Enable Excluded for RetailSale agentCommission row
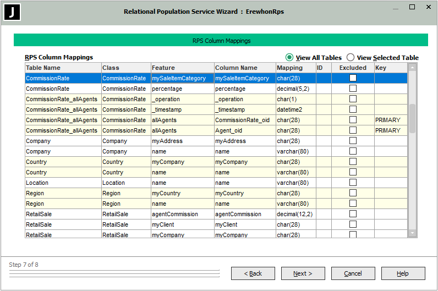This screenshot has height=291, width=438. (353, 214)
